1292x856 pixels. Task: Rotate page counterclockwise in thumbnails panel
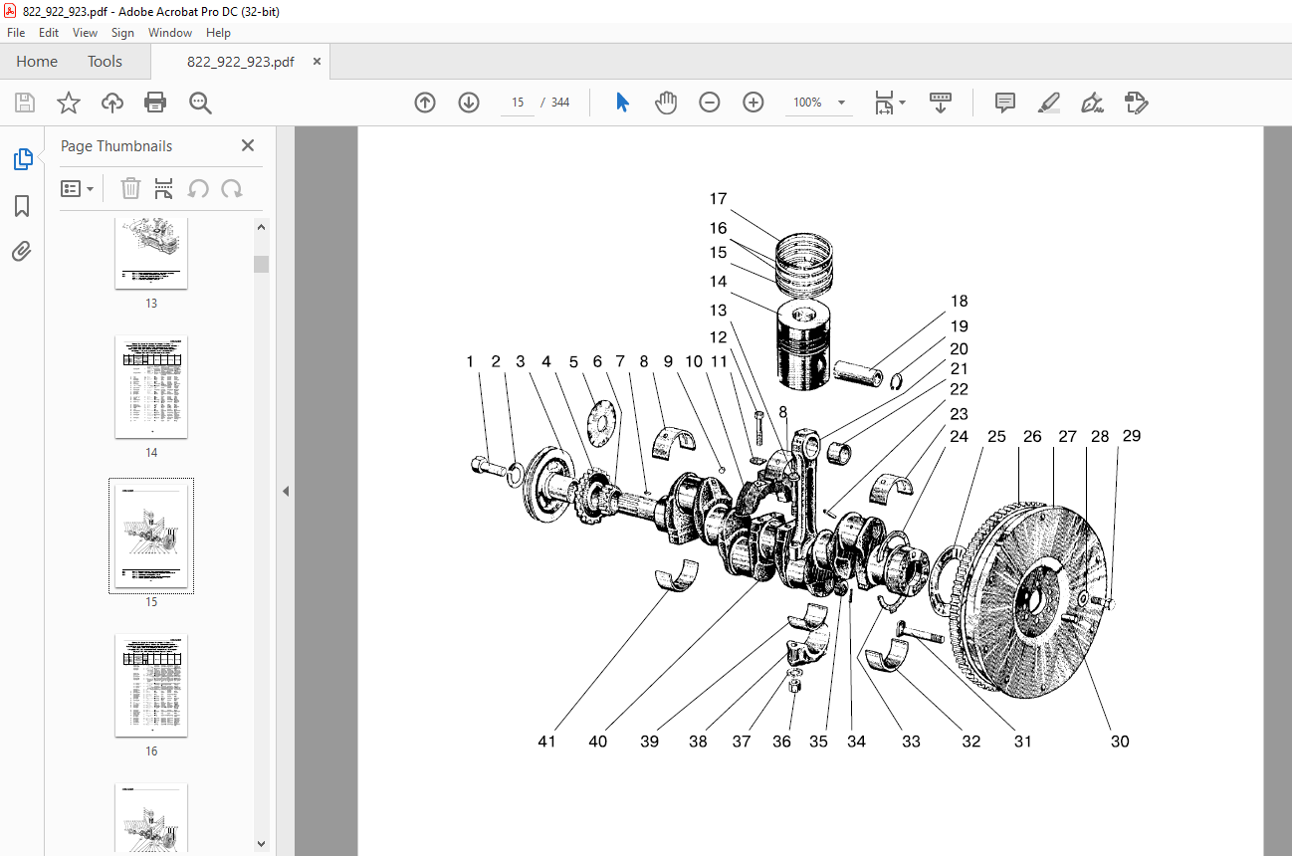click(198, 188)
